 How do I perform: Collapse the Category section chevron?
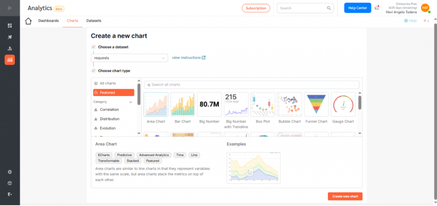coord(131,102)
